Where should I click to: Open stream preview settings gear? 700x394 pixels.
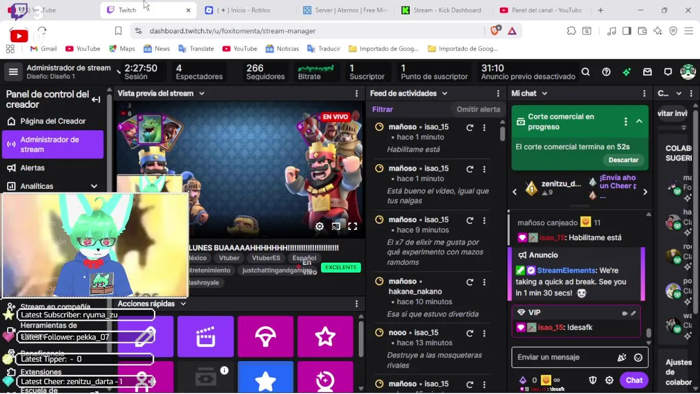(319, 226)
